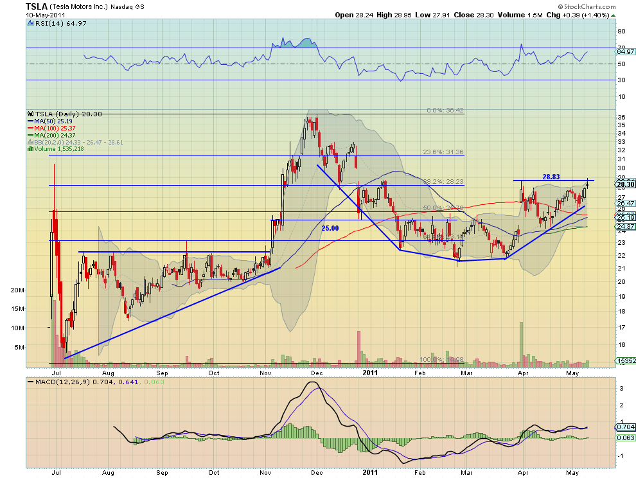Select the blue MA(50) legend line swatch

30,121
